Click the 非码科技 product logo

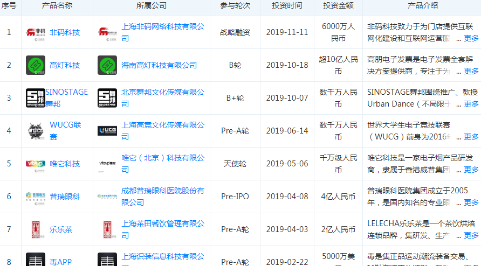click(x=36, y=32)
